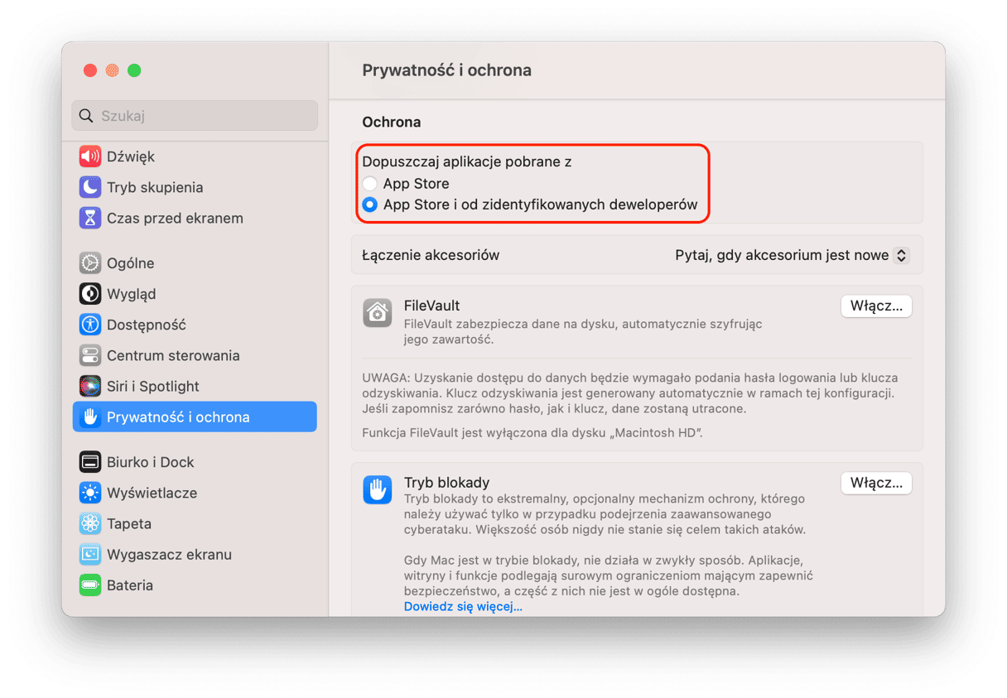
Task: Select the App Store only radio button
Action: (x=370, y=184)
